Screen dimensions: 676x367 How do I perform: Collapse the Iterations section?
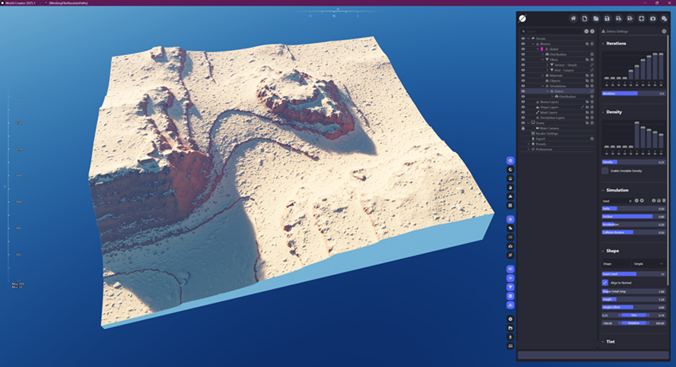click(602, 44)
